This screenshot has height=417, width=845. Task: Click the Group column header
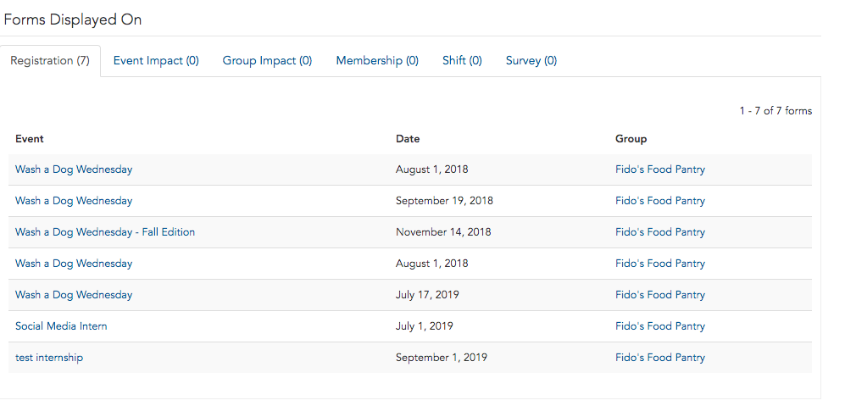631,139
